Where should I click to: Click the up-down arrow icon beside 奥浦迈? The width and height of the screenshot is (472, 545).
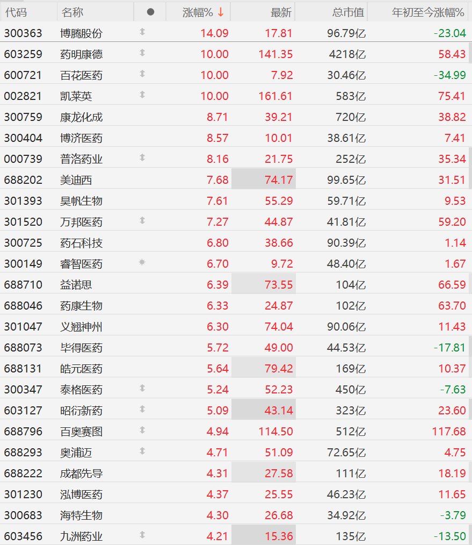point(142,451)
